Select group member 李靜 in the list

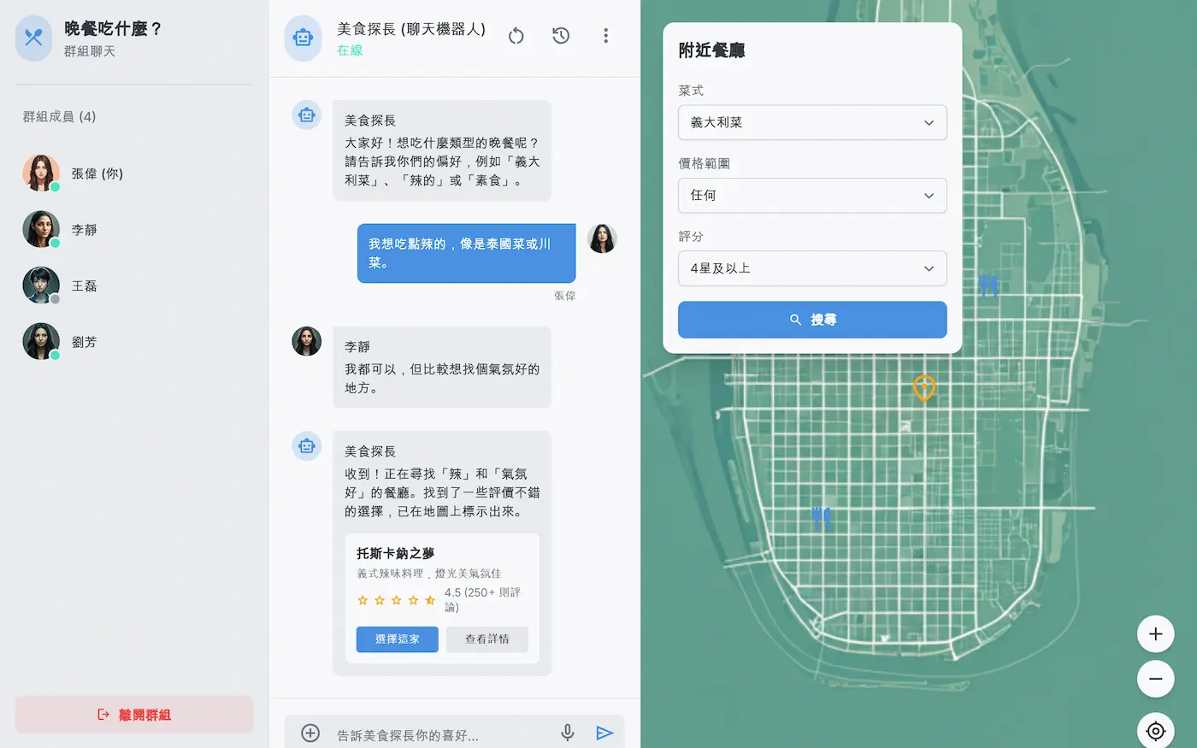point(84,230)
